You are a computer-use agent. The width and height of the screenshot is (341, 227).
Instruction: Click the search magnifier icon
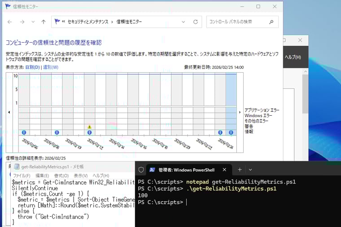[x=271, y=22]
